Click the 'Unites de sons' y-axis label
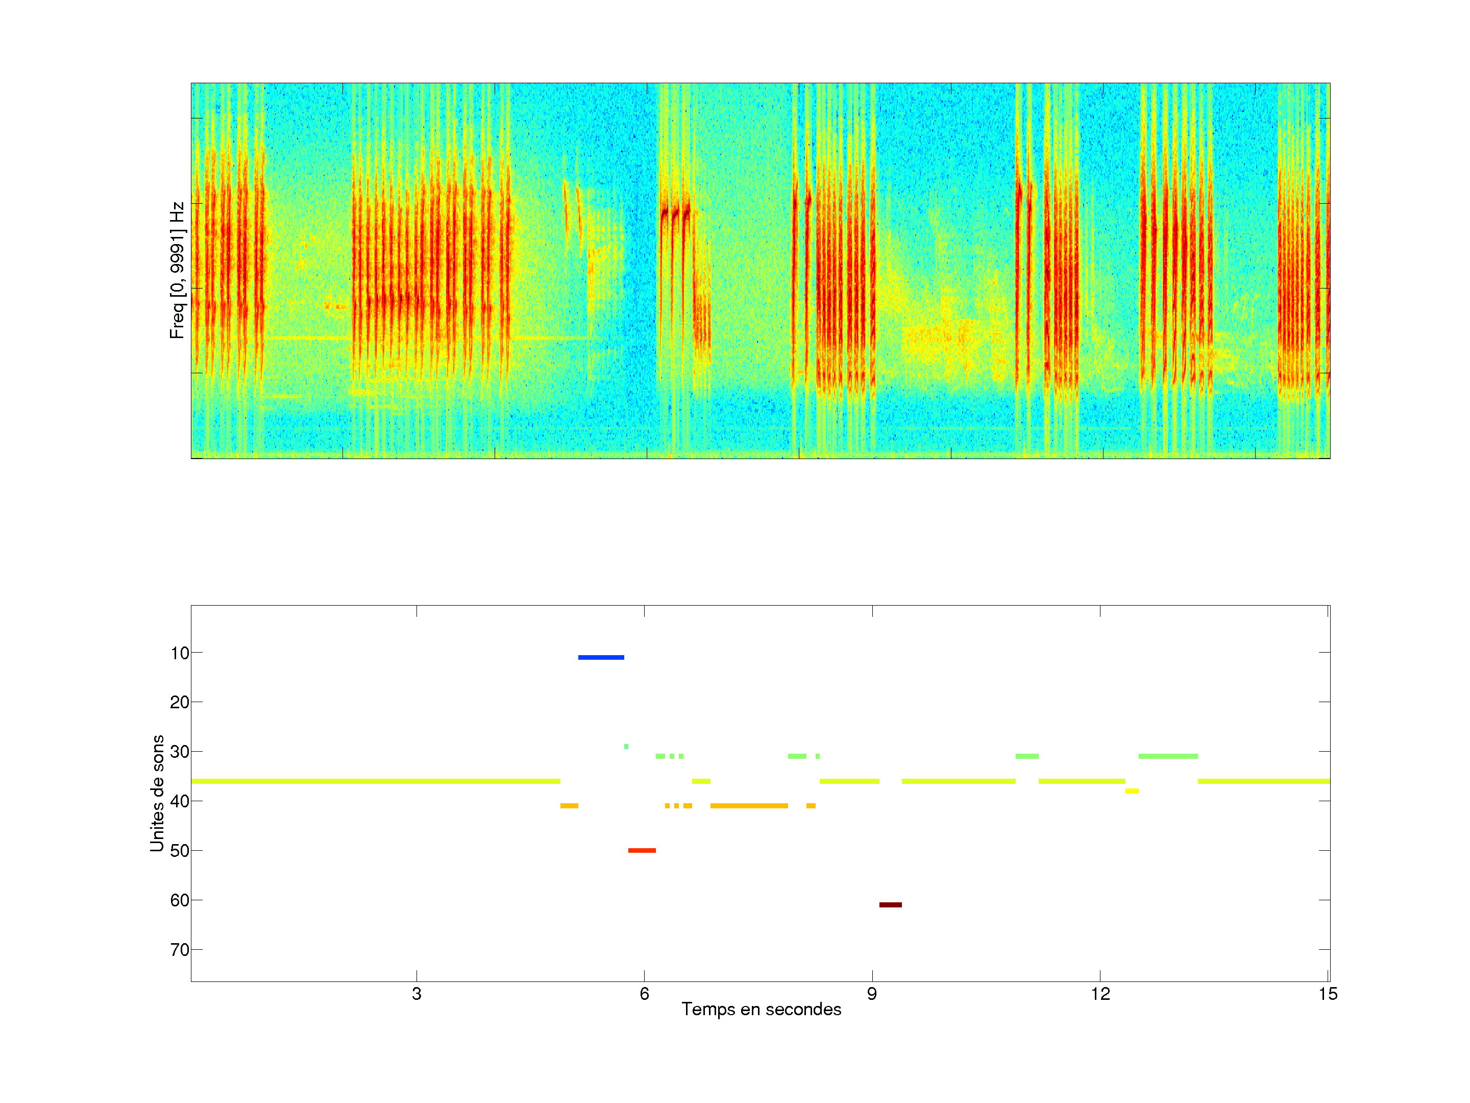Image resolution: width=1470 pixels, height=1103 pixels. (158, 793)
